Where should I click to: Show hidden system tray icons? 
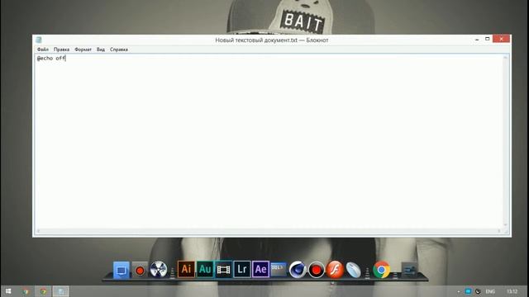tap(459, 291)
